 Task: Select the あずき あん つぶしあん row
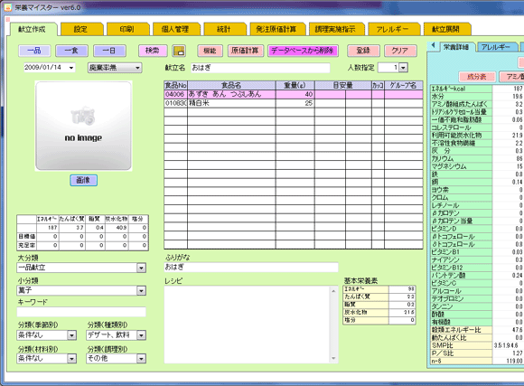[x=294, y=94]
